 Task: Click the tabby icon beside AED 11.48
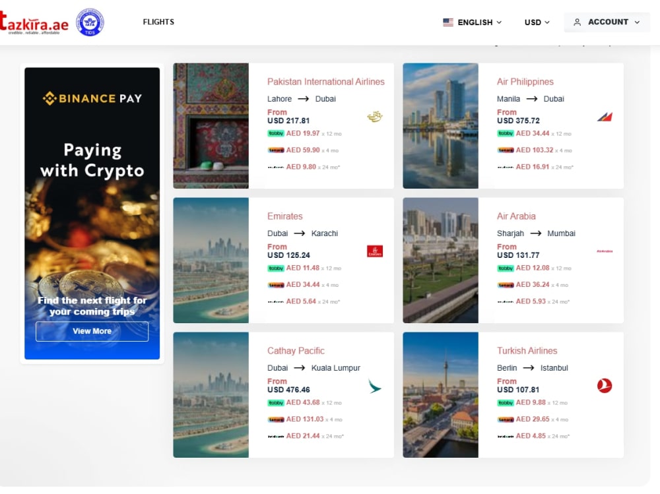pyautogui.click(x=276, y=268)
